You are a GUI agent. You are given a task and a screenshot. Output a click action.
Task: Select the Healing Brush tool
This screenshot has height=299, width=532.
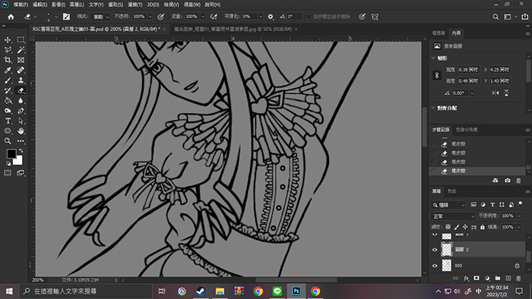(21, 70)
